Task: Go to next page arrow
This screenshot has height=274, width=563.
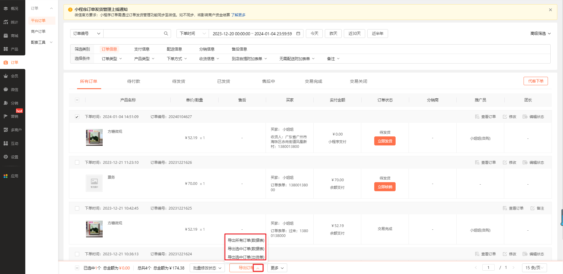Action: point(513,267)
